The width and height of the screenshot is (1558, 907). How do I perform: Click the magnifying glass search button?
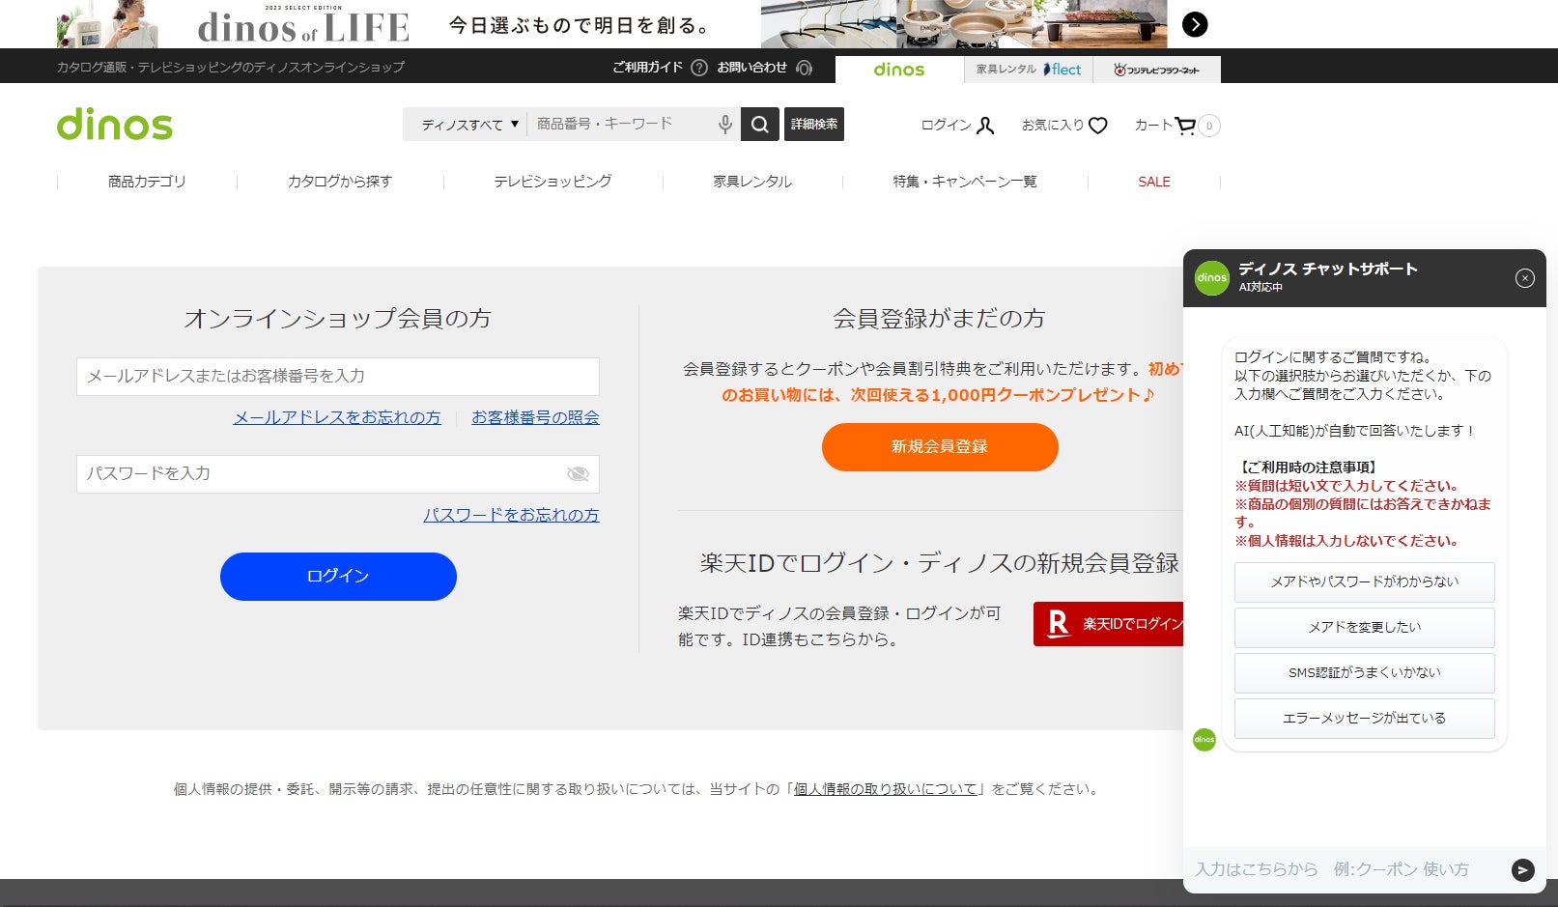coord(760,125)
